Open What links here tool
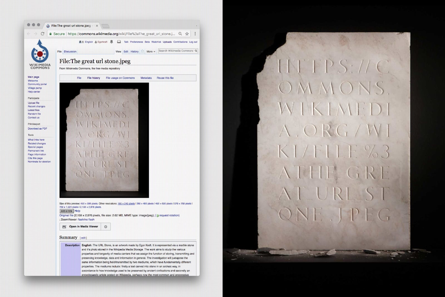Image resolution: width=445 pixels, height=297 pixels. click(x=36, y=140)
